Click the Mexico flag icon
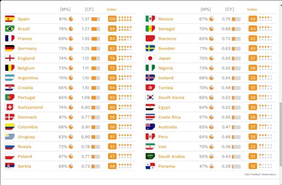Viewport: 282px width, 185px height. pyautogui.click(x=150, y=19)
